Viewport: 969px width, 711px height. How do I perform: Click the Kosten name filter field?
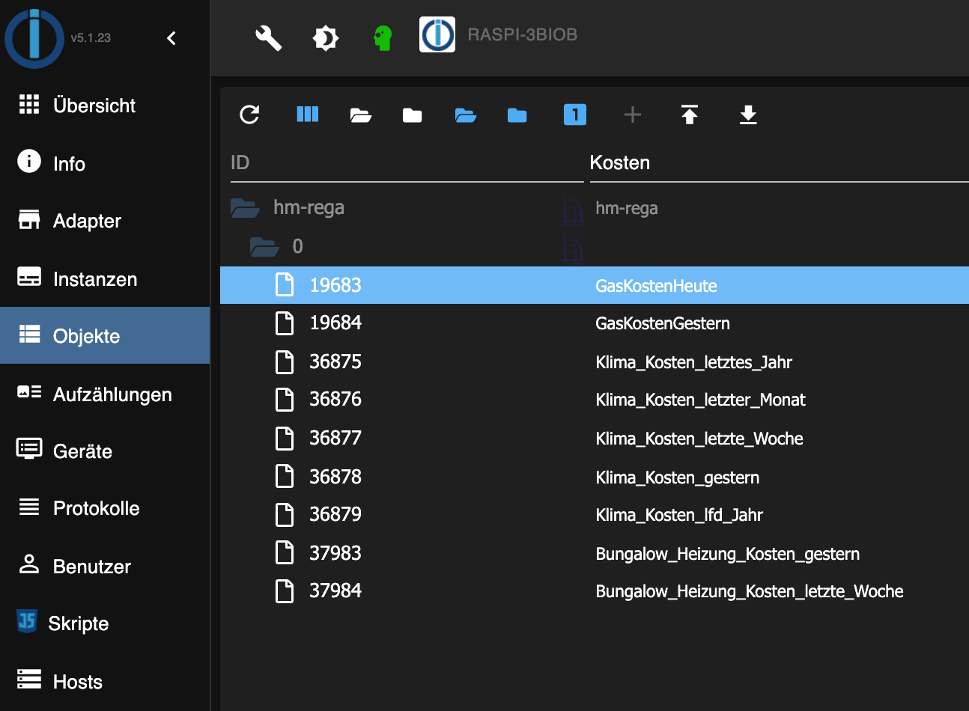tap(779, 163)
